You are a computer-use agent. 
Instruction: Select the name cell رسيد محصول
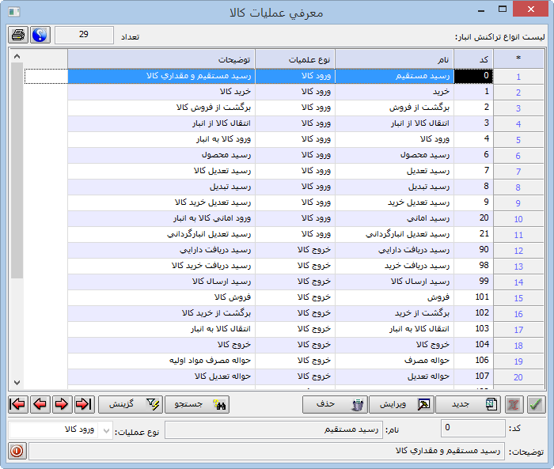click(x=394, y=155)
